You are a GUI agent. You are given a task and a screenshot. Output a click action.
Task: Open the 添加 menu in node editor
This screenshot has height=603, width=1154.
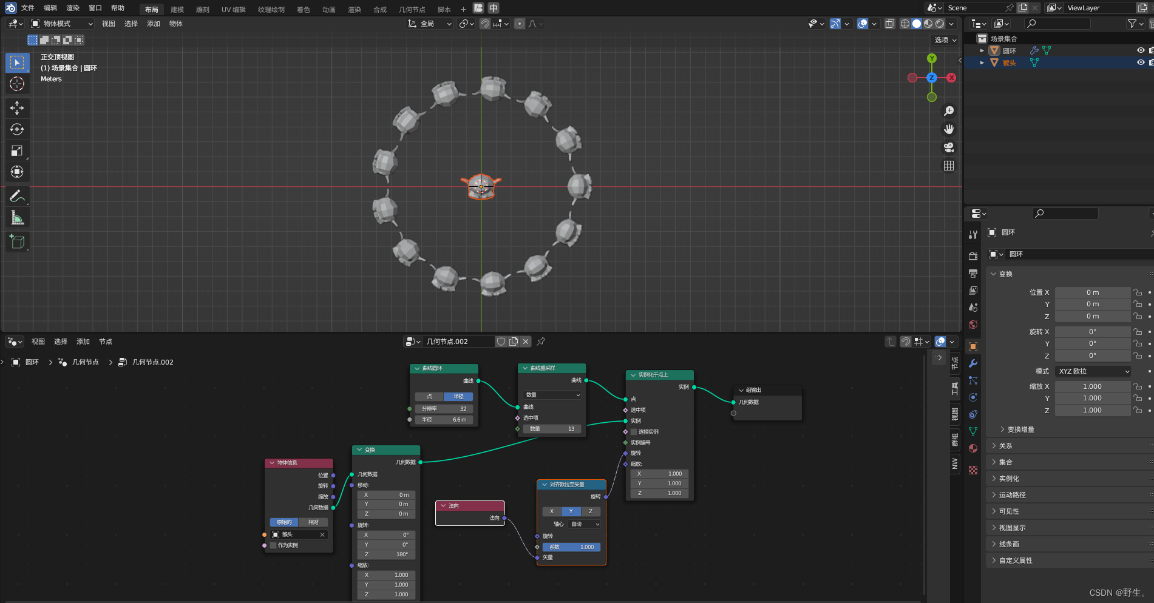83,342
